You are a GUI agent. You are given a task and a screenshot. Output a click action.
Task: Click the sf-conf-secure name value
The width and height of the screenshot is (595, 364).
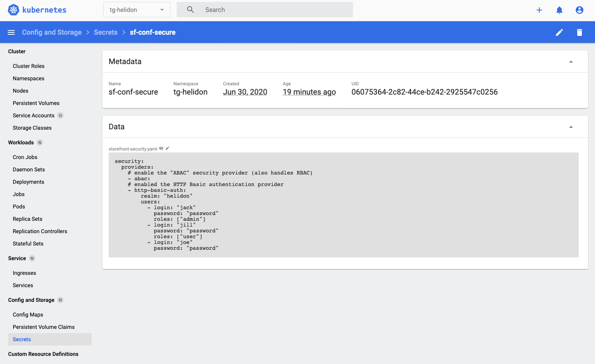click(x=133, y=92)
